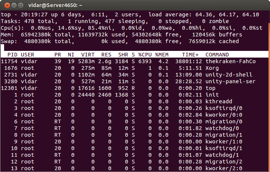Maximize the terminal window
This screenshot has width=270, height=172.
click(21, 5)
